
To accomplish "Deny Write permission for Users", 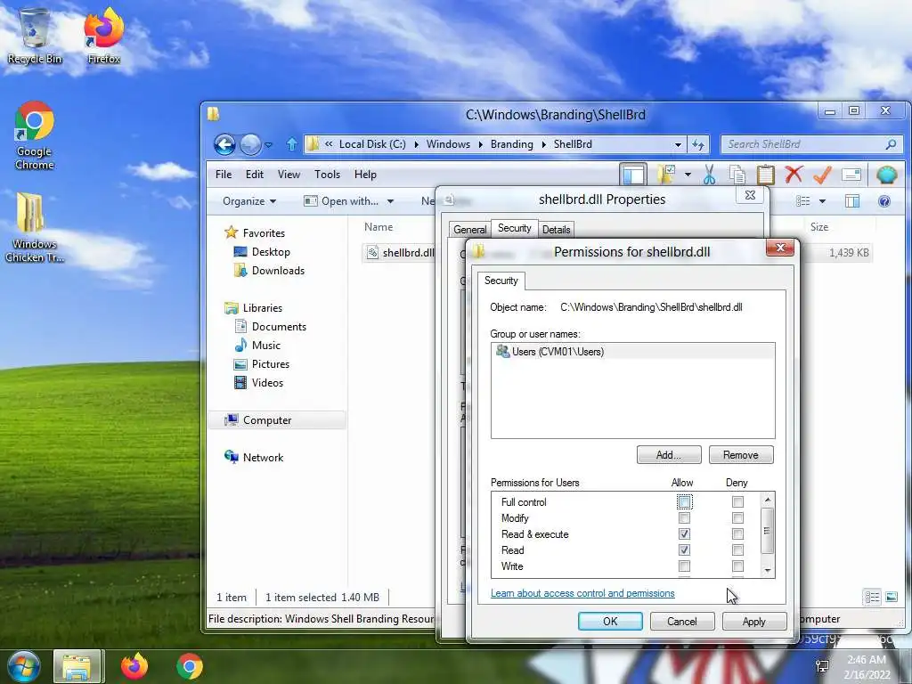I will 737,566.
